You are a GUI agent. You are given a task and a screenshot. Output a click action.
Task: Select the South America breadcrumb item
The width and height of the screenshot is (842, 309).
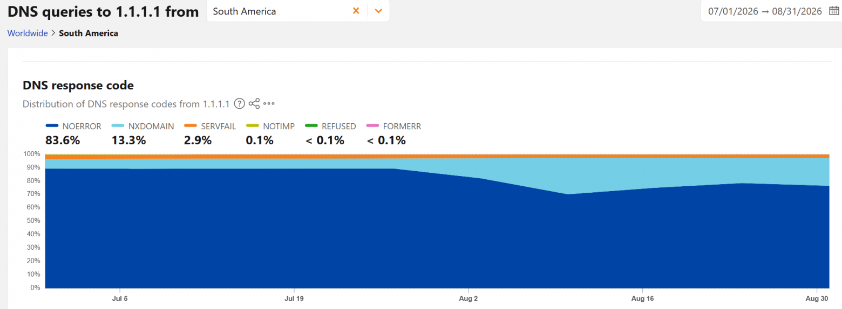click(89, 33)
